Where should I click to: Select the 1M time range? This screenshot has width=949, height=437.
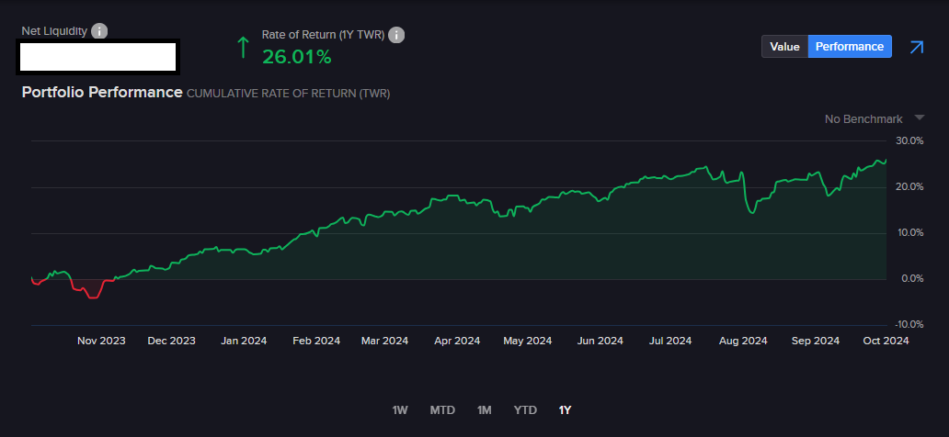[485, 409]
